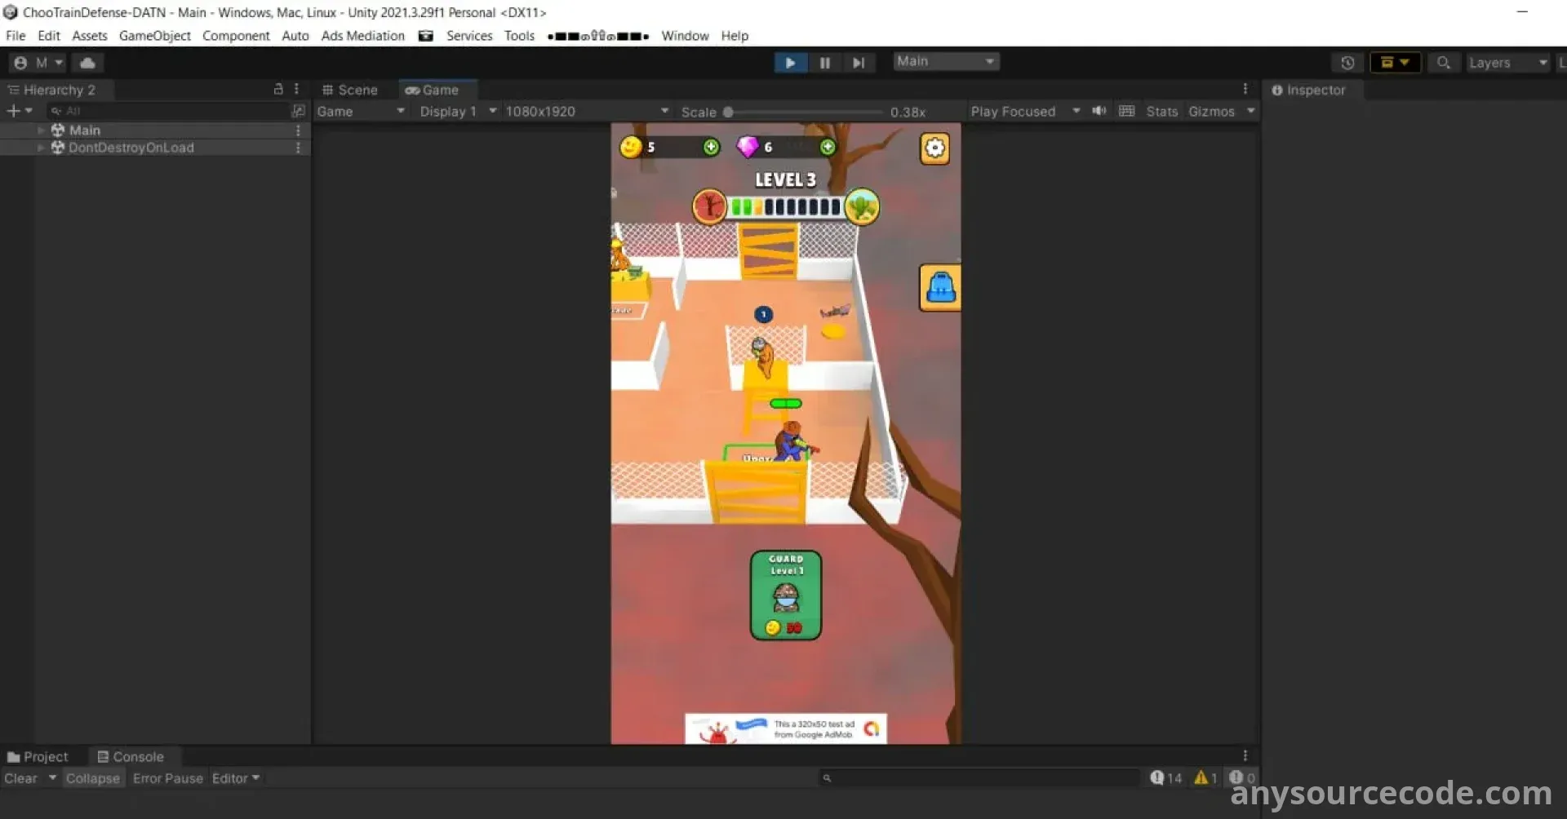
Task: Click the Play button in the toolbar
Action: click(790, 63)
